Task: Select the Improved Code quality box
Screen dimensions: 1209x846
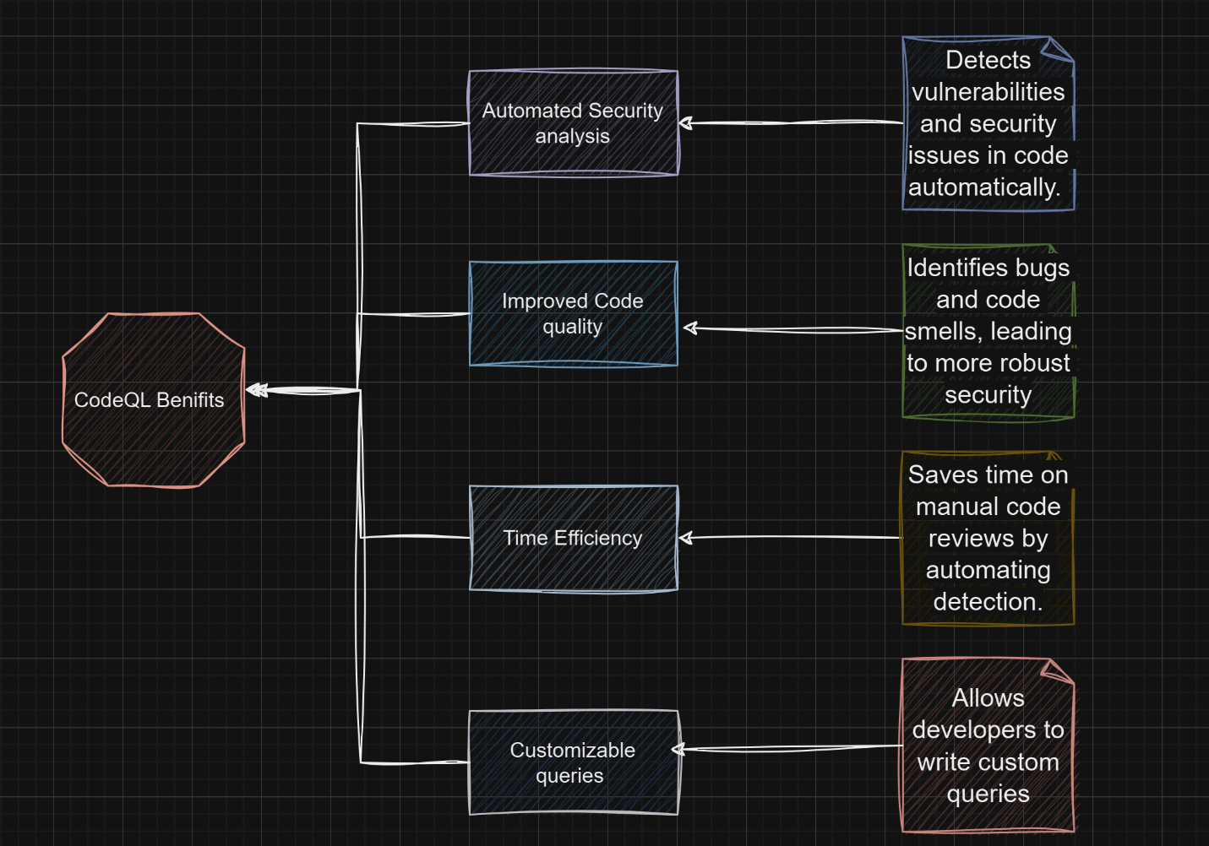Action: (x=573, y=313)
